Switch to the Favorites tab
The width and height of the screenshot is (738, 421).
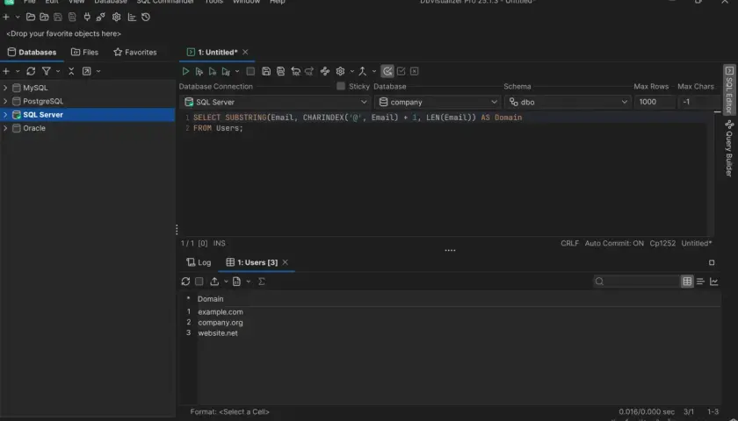135,52
